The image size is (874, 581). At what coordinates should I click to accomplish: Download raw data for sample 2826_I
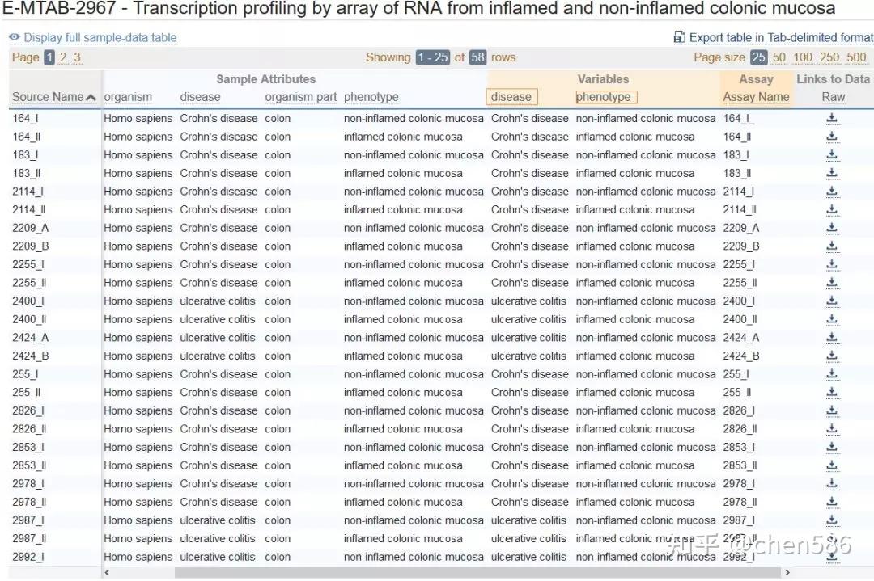pyautogui.click(x=832, y=411)
